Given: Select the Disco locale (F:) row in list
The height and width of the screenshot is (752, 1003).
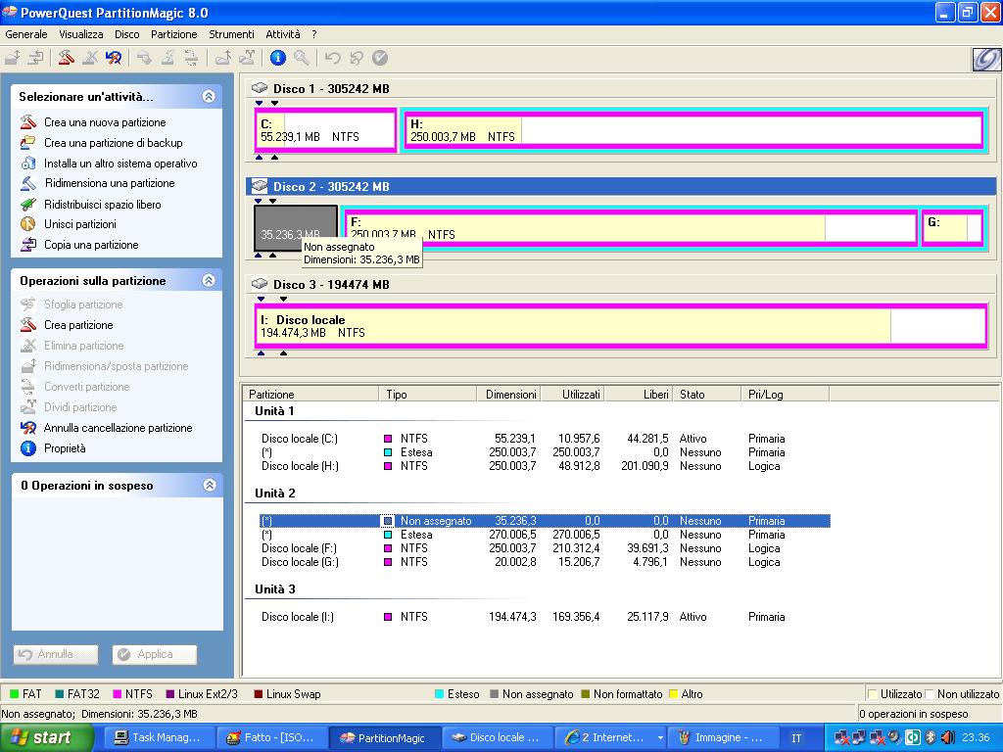Looking at the screenshot, I should coord(544,548).
